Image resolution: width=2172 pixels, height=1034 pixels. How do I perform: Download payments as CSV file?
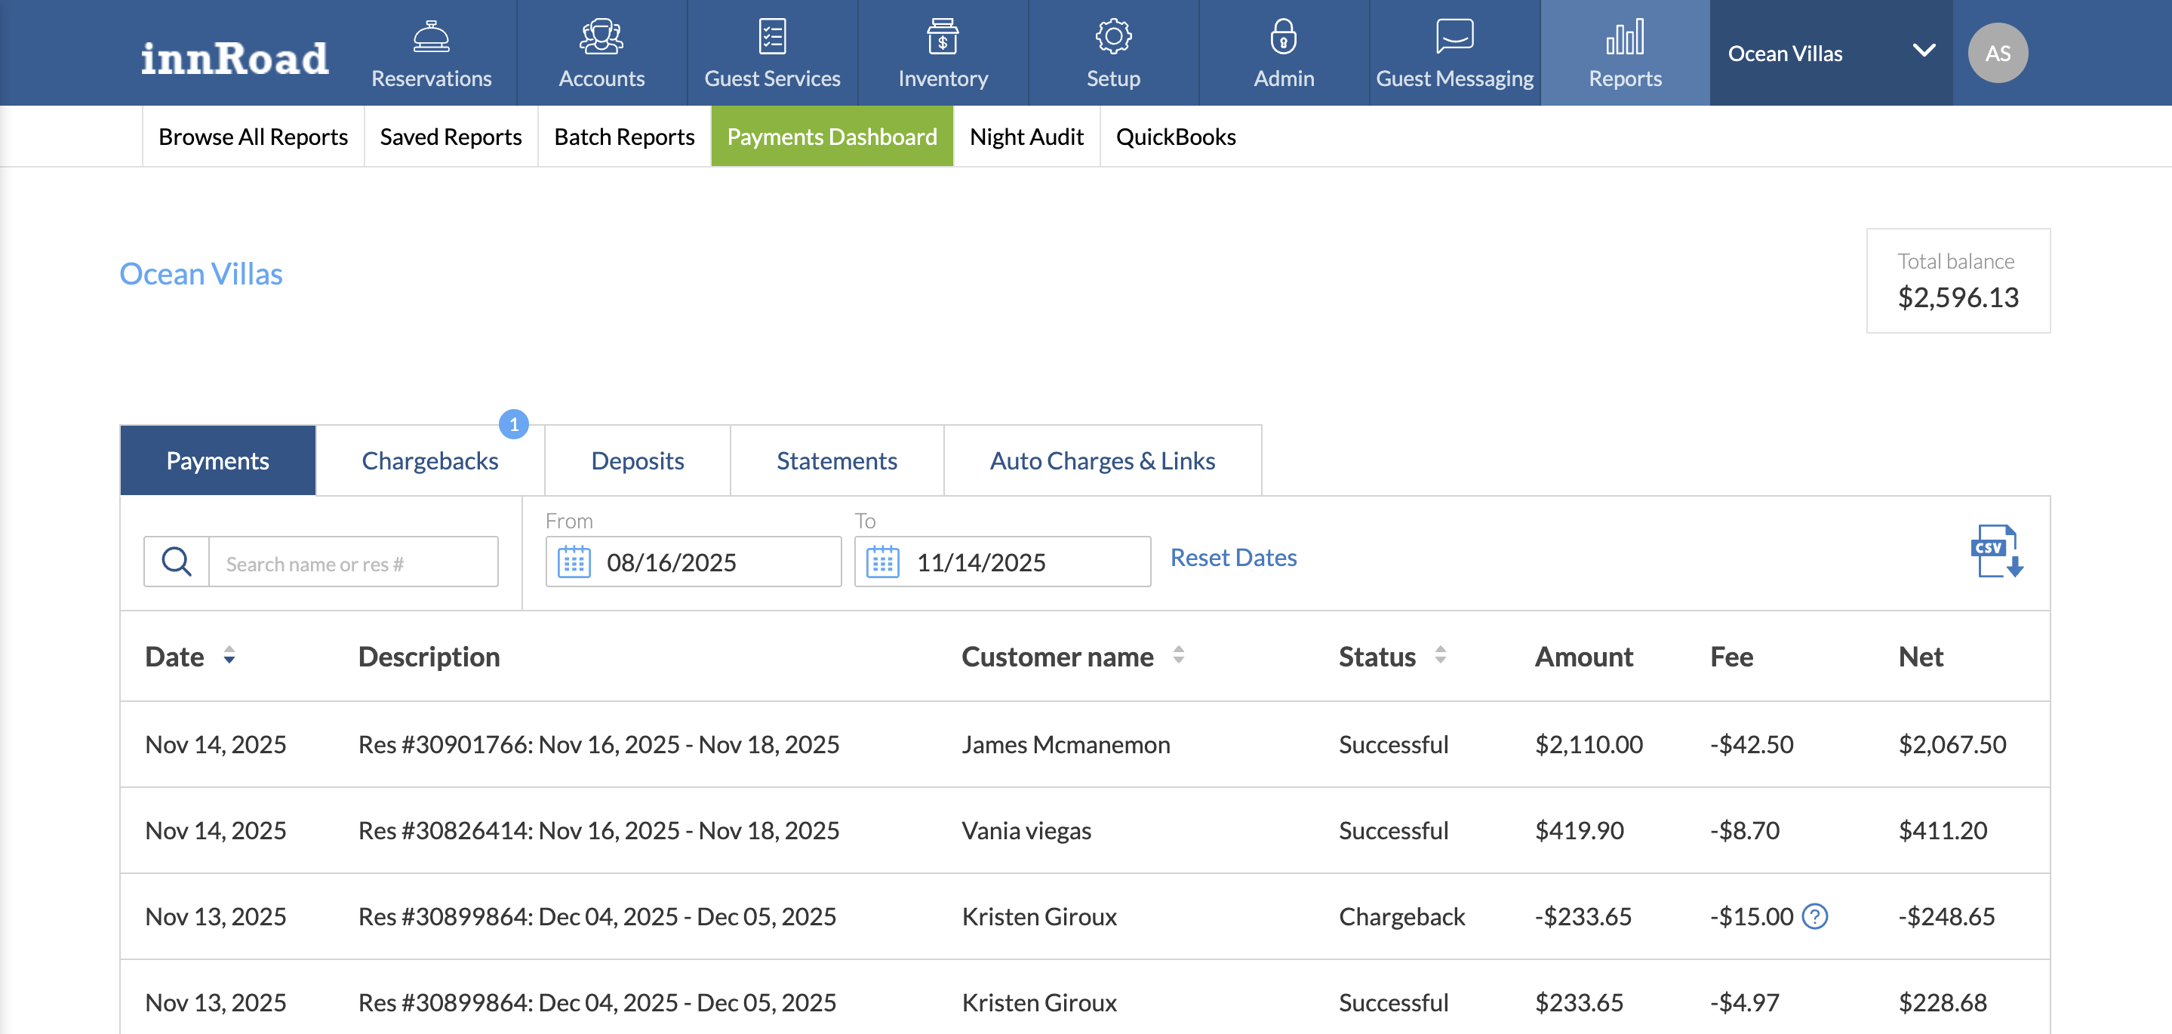(x=1995, y=552)
